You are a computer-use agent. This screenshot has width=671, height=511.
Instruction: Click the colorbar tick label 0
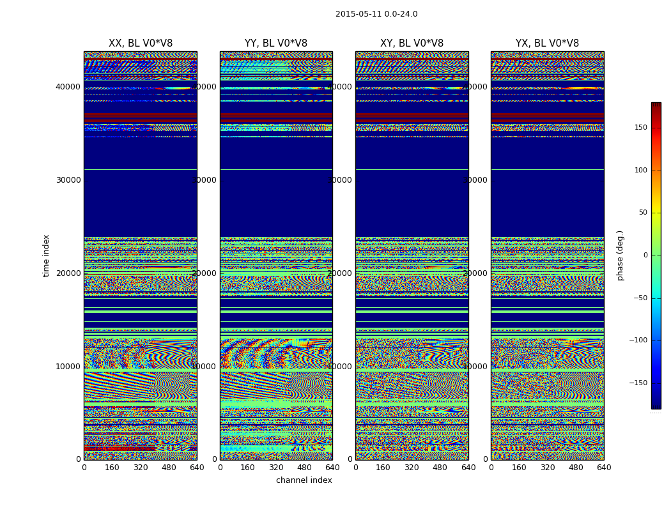click(645, 256)
